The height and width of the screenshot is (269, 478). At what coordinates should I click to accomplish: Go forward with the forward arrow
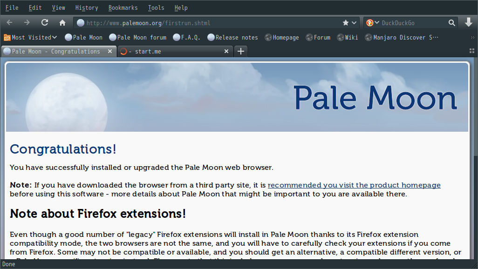coord(27,22)
